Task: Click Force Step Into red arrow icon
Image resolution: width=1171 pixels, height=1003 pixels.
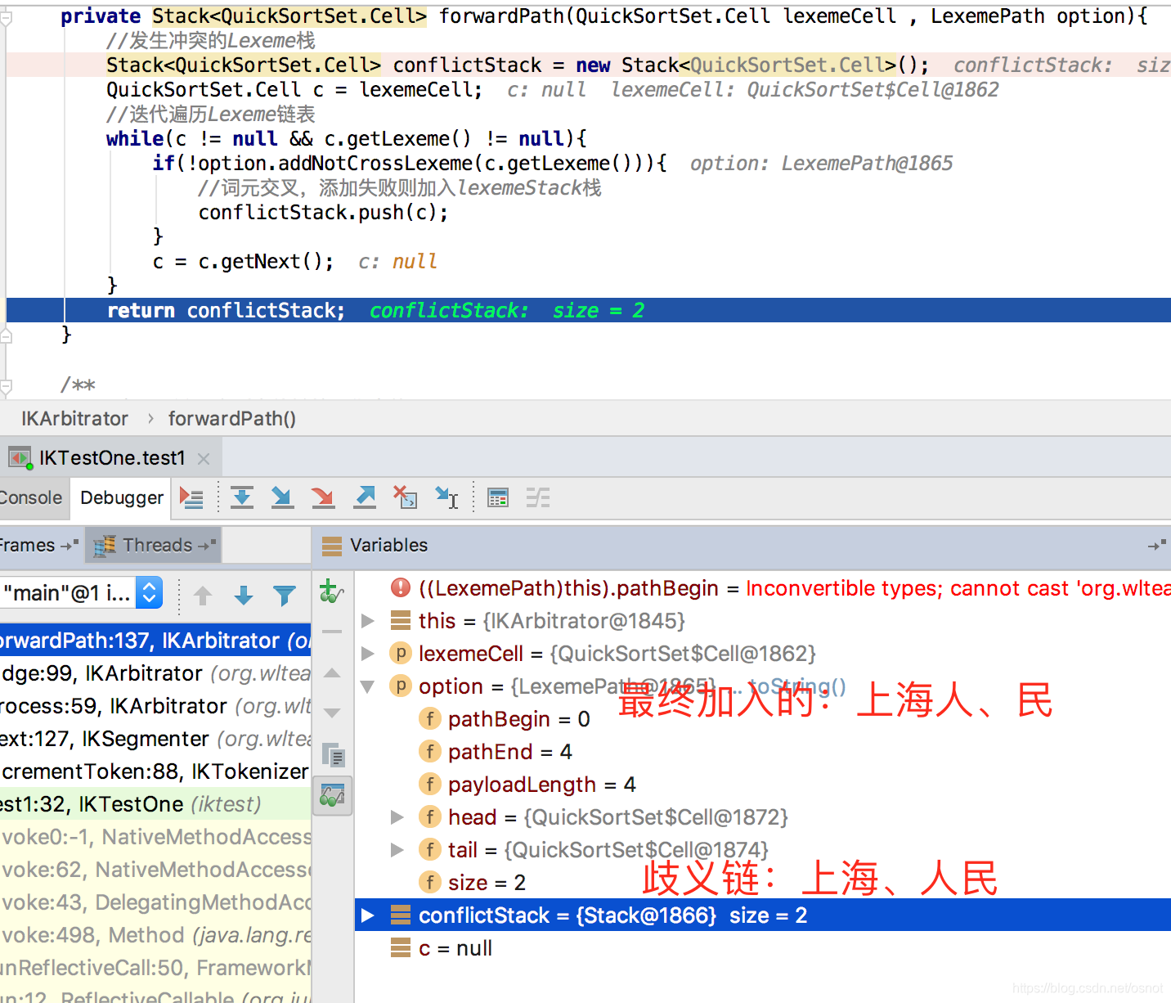Action: click(323, 497)
